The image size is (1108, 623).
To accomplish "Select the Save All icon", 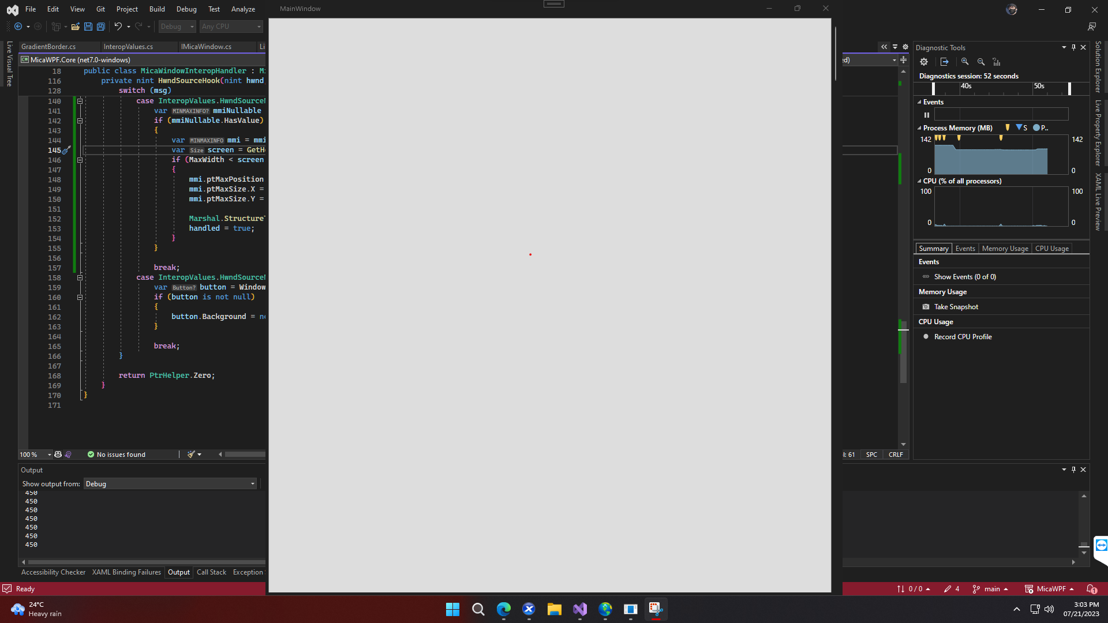I will pos(100,27).
